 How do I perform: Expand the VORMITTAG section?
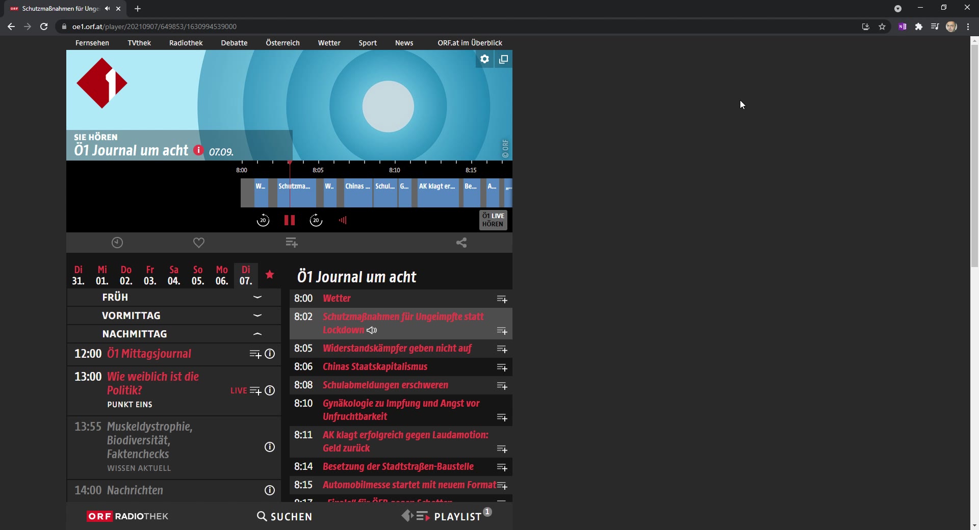[x=174, y=315]
